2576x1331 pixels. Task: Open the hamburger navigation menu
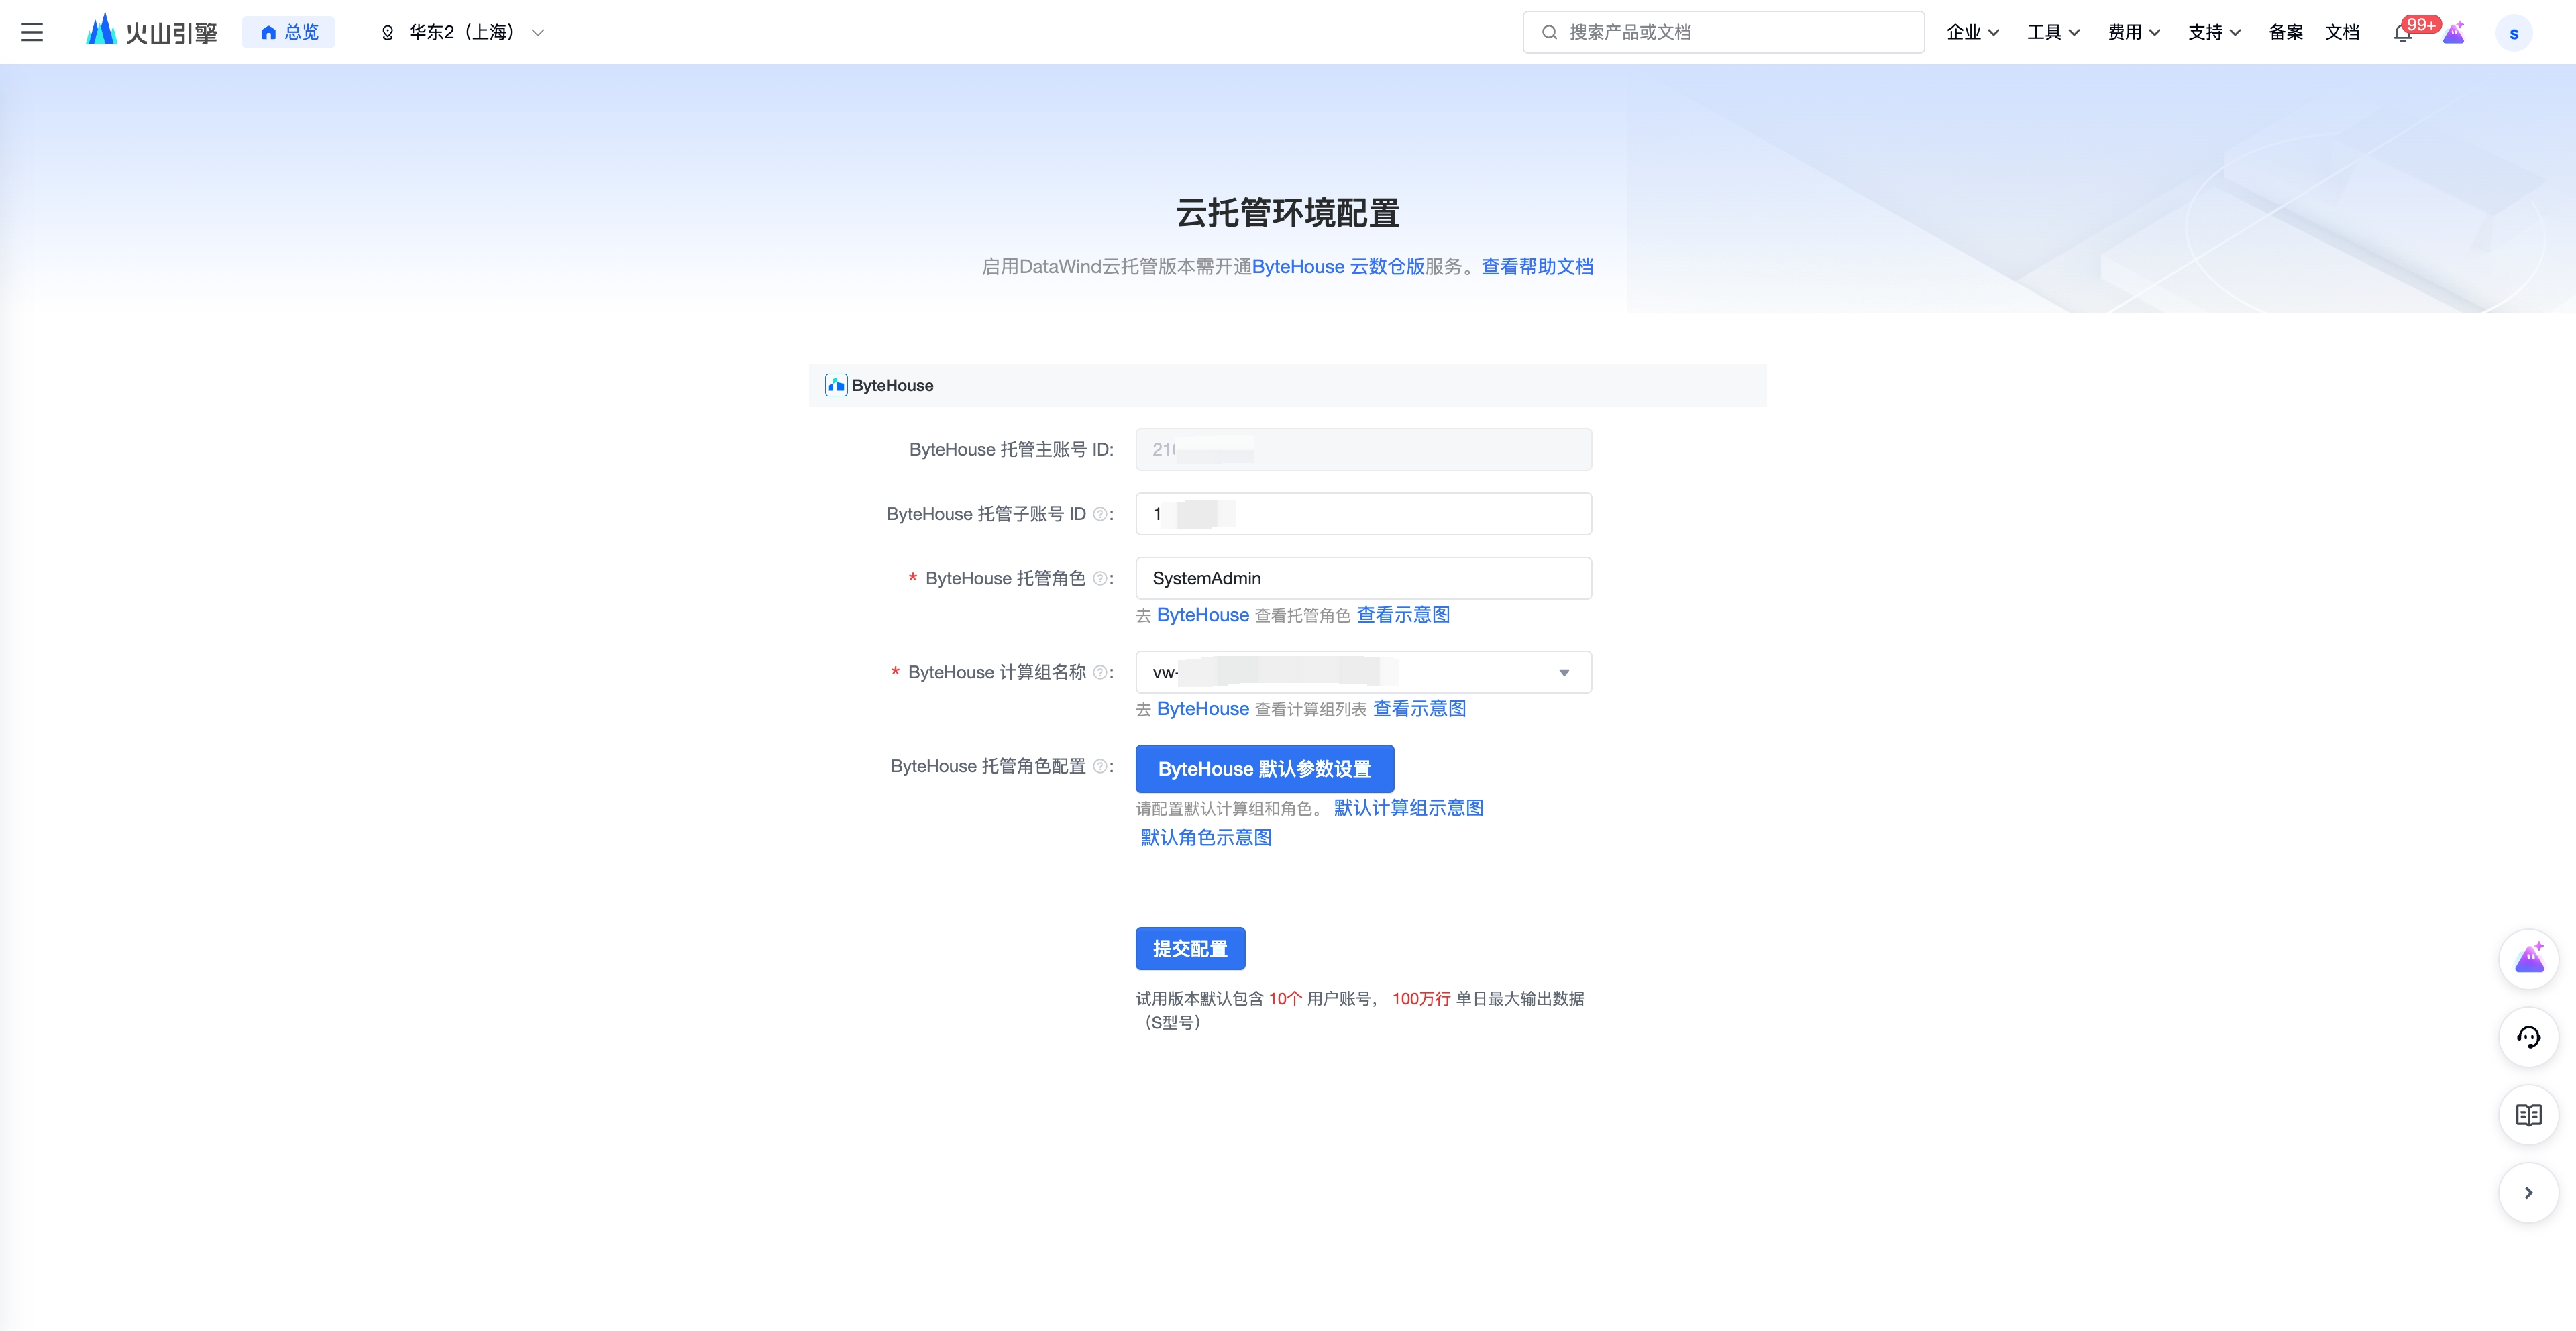(x=32, y=32)
